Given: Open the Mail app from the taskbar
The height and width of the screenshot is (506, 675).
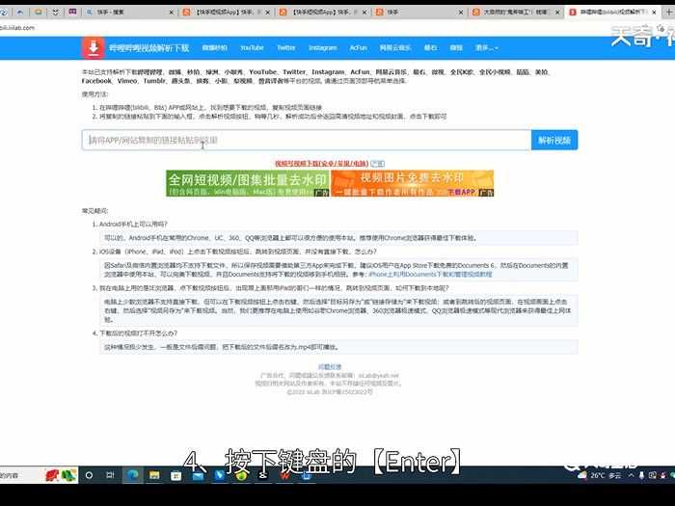Looking at the screenshot, I should coord(198,475).
